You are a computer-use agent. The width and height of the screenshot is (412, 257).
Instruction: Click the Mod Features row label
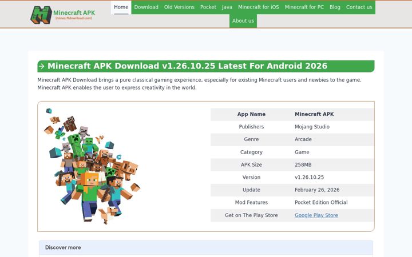(251, 202)
